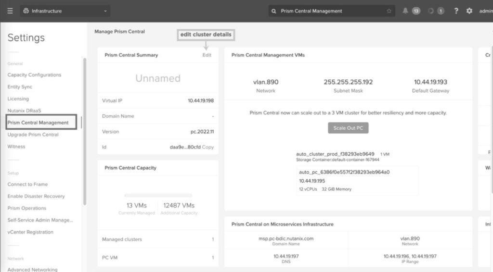Viewport: 493px width, 272px height.
Task: Click the Scale Out PC button
Action: (348, 128)
